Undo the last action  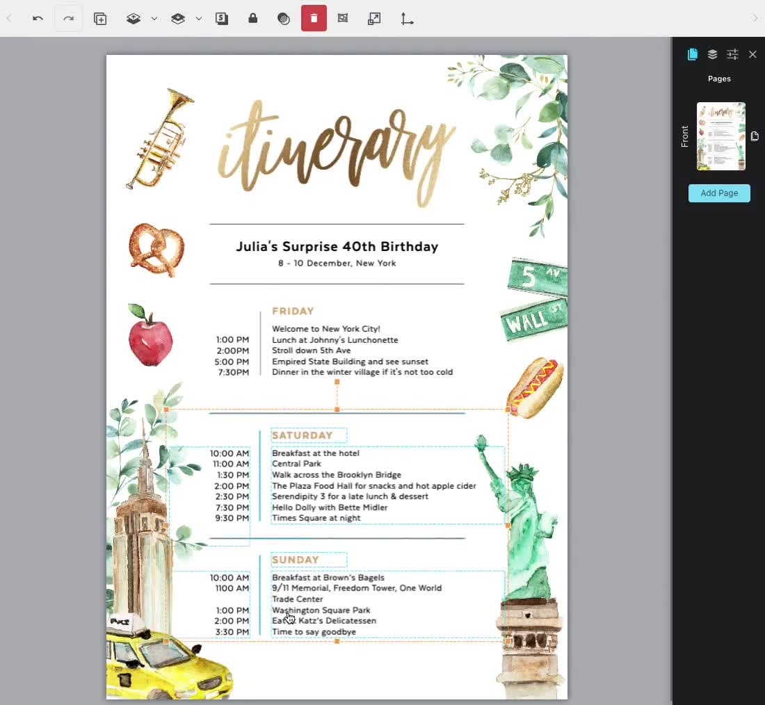[38, 18]
